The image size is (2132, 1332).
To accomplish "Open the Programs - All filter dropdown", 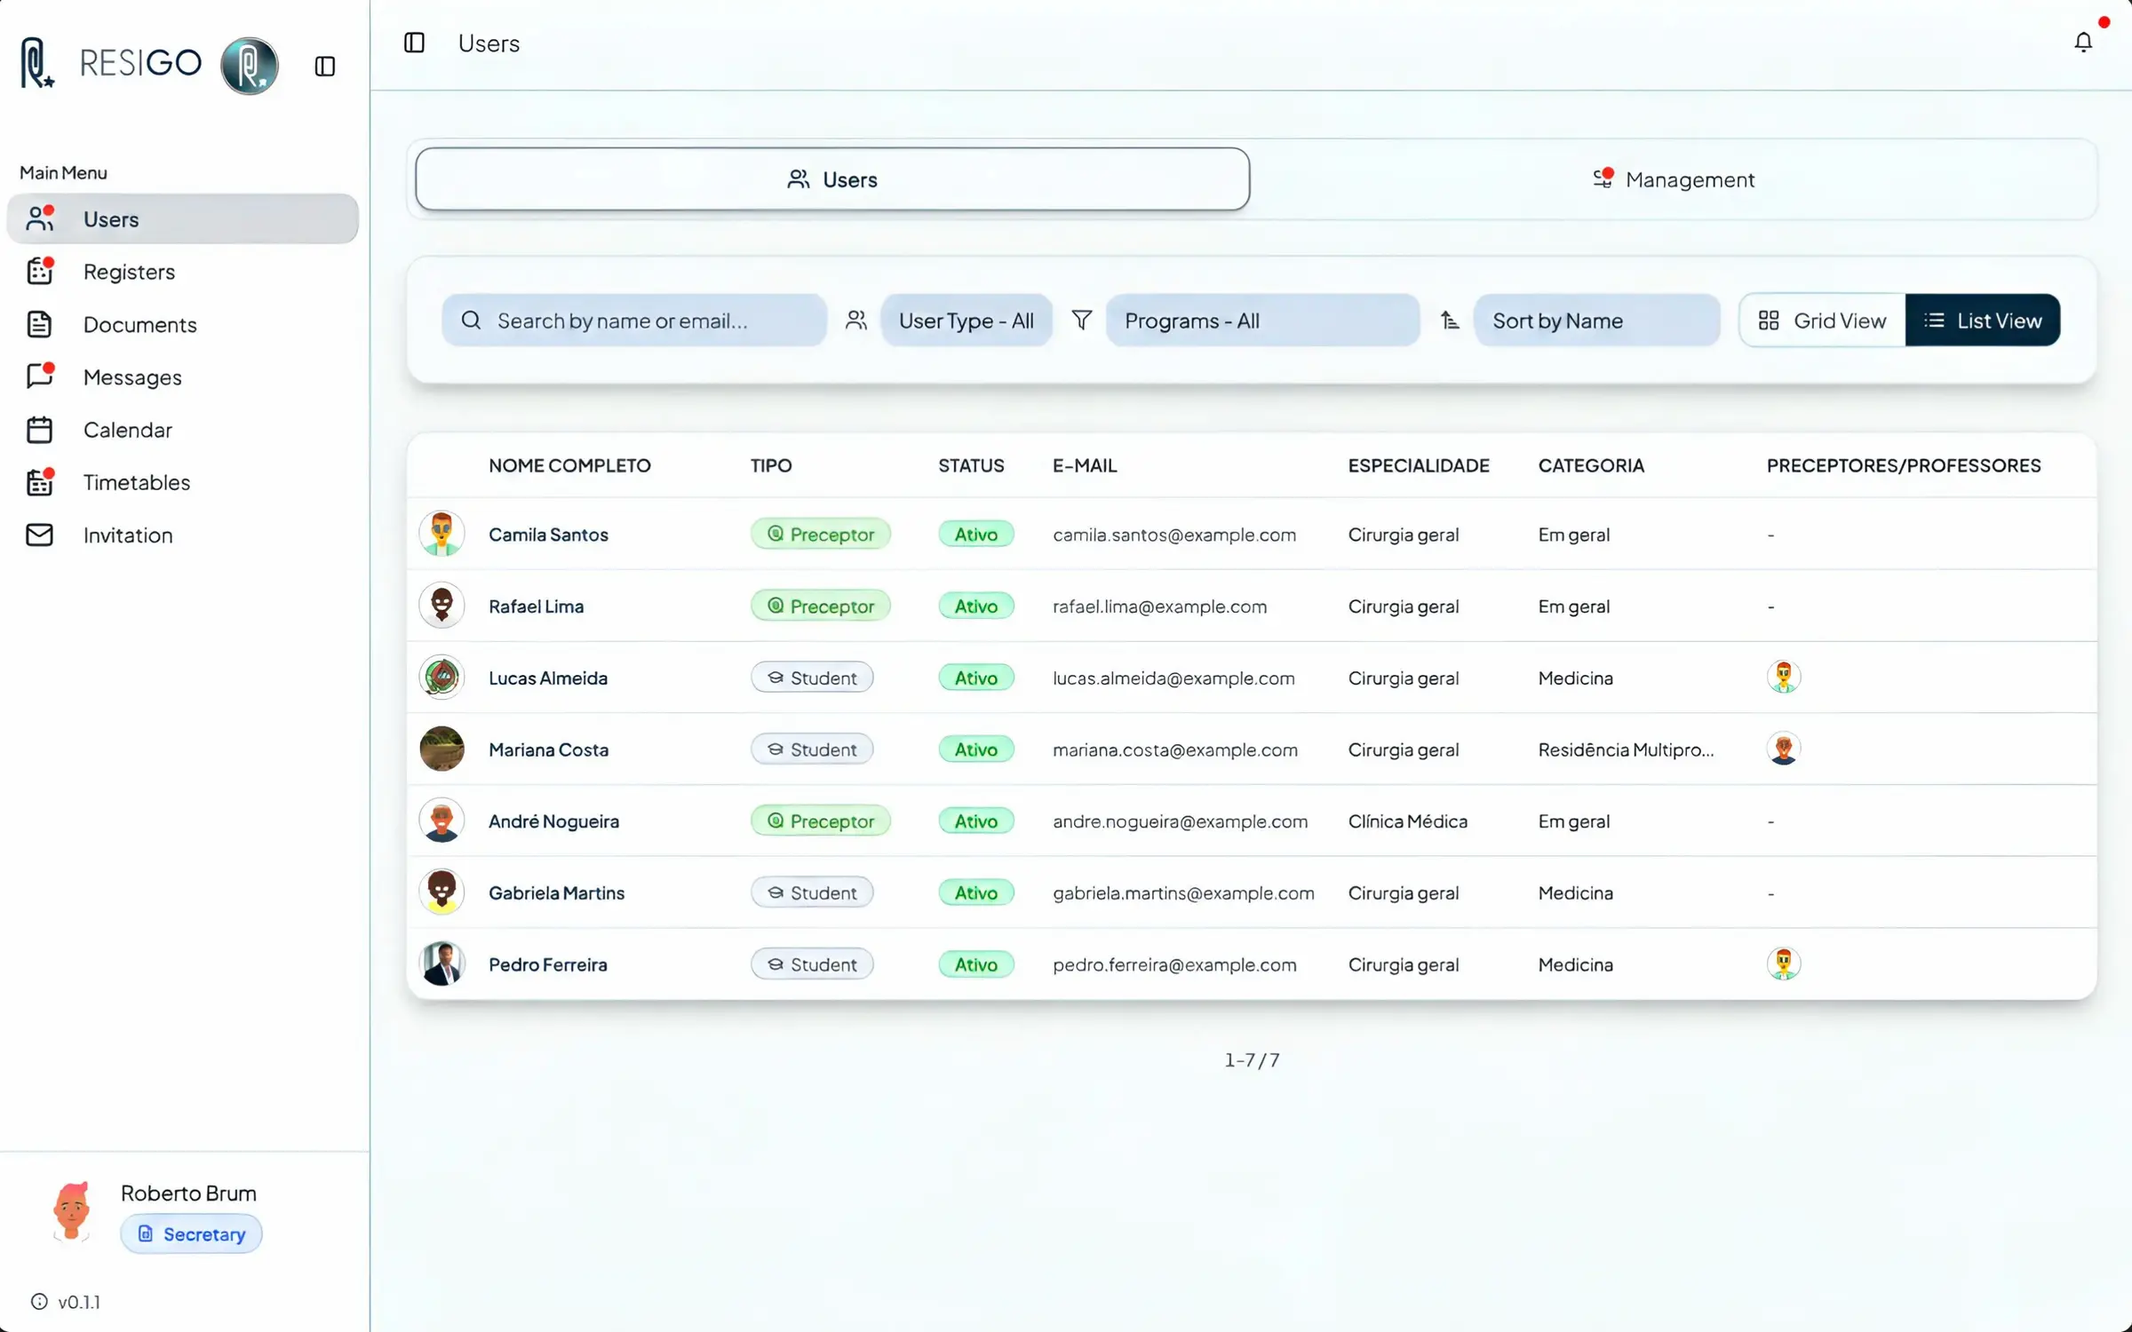I will (1262, 320).
